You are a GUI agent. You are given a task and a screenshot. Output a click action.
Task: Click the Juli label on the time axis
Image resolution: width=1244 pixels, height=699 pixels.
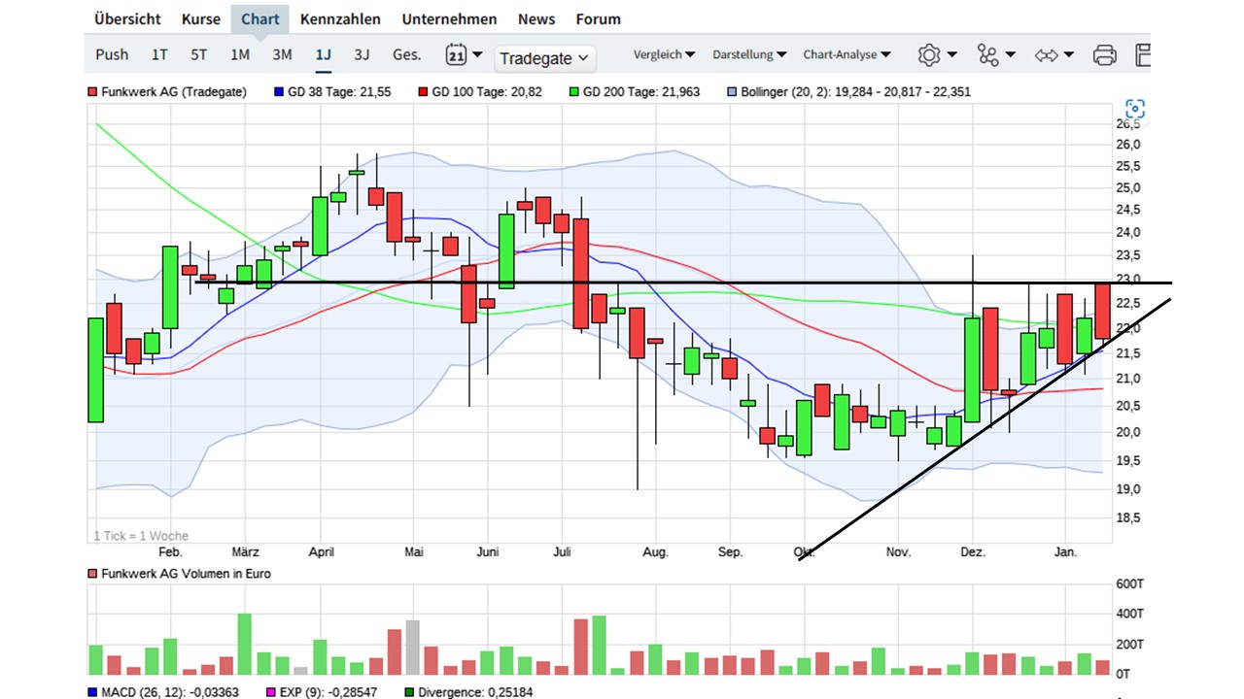tap(562, 552)
